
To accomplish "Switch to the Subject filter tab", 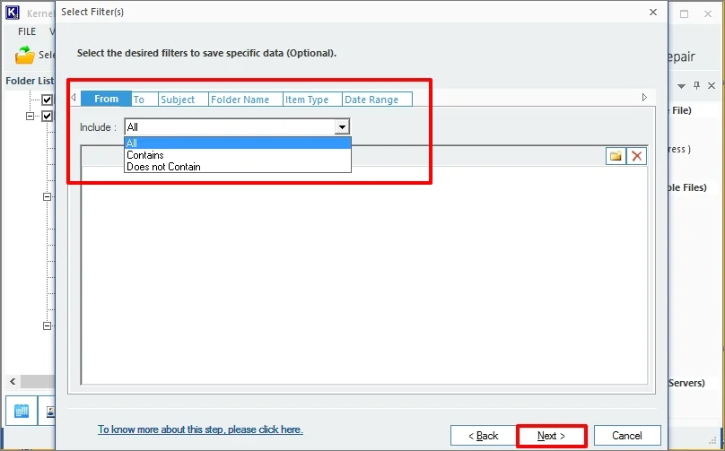I will [183, 100].
